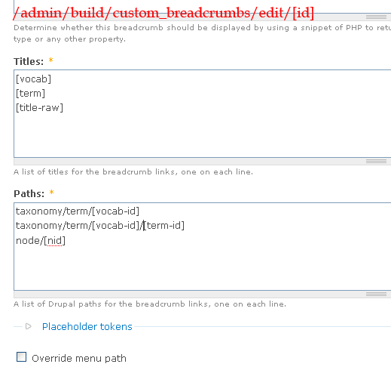Open the Placeholder tokens link

pyautogui.click(x=87, y=326)
